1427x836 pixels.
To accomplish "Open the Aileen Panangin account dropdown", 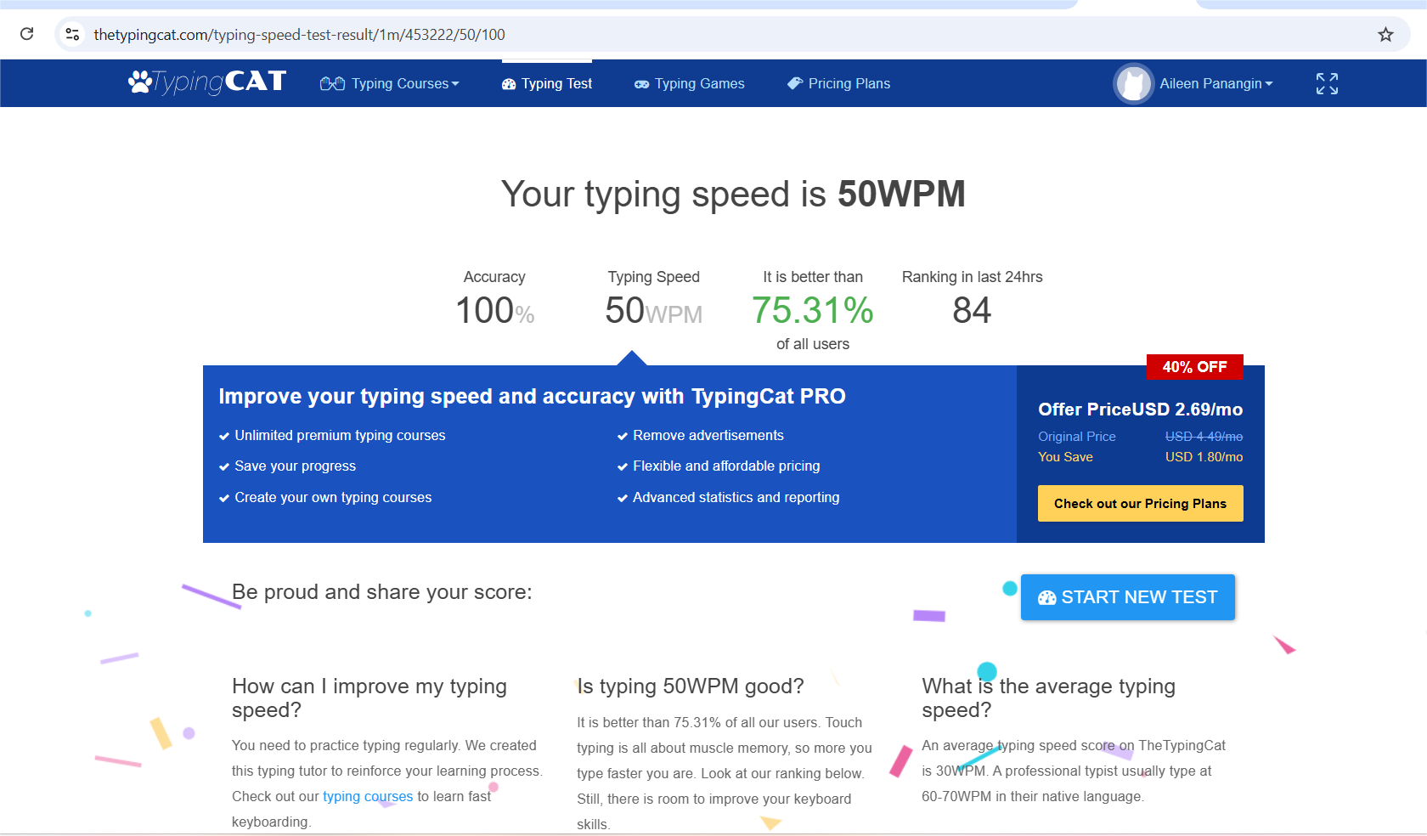I will [1216, 83].
